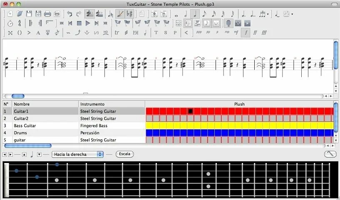Set eighth note duration
340x200 pixels.
pos(204,14)
